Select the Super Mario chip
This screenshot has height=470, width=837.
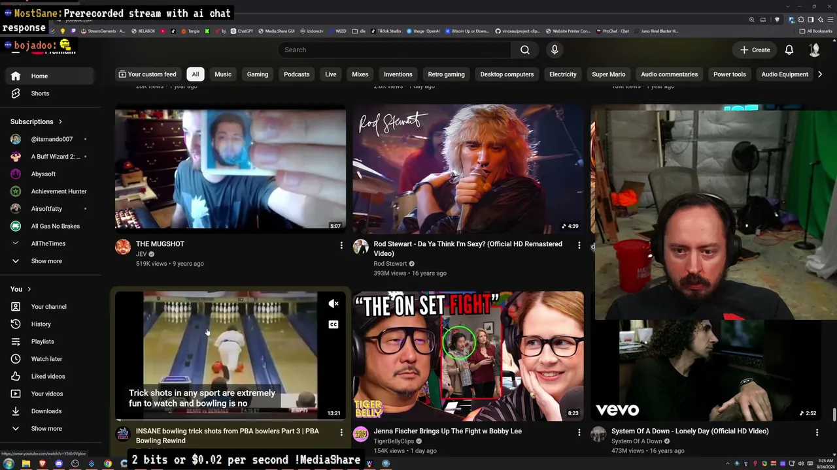(x=609, y=74)
